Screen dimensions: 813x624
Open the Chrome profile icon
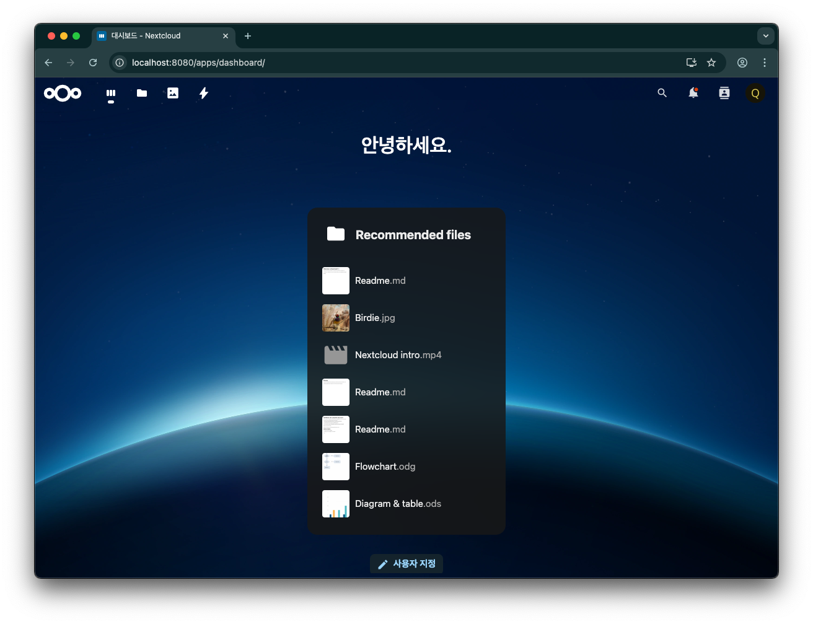tap(742, 63)
